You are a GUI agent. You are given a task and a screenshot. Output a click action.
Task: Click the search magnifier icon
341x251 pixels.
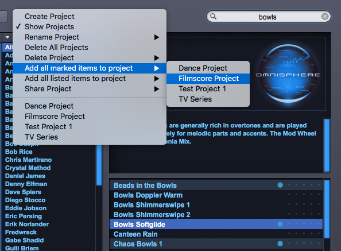tap(214, 16)
